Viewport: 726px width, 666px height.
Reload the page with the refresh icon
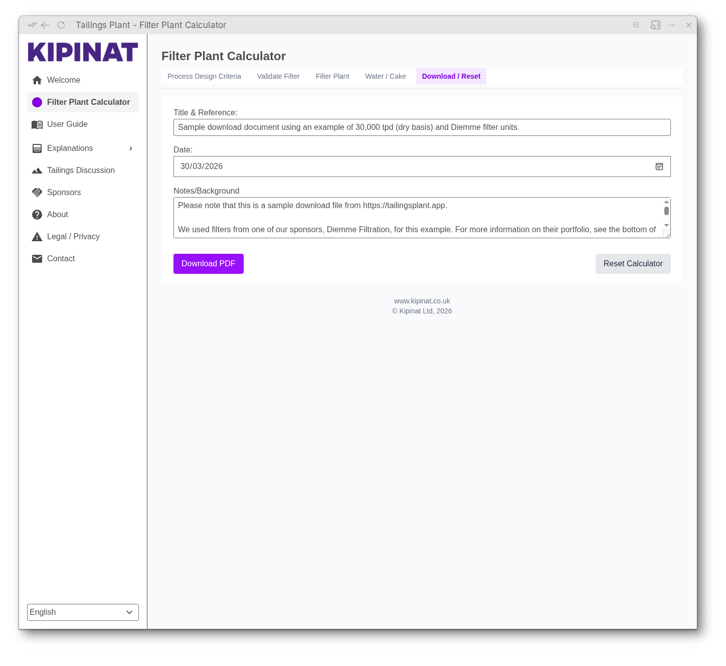[61, 25]
